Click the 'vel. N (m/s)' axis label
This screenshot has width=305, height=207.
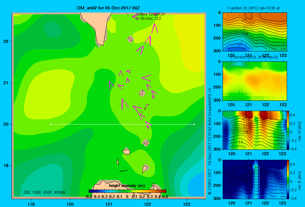coord(300,131)
